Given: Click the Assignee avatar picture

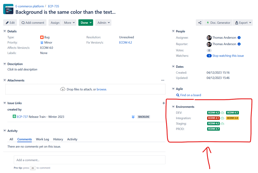Looking at the screenshot, I should pyautogui.click(x=209, y=38).
